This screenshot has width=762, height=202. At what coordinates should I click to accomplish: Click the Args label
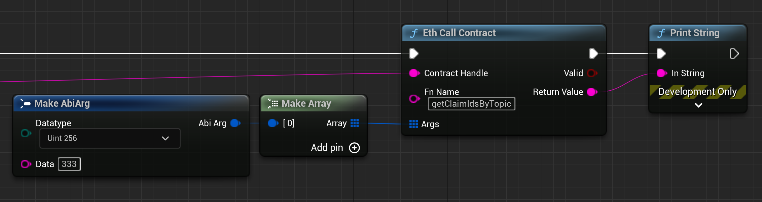point(430,124)
